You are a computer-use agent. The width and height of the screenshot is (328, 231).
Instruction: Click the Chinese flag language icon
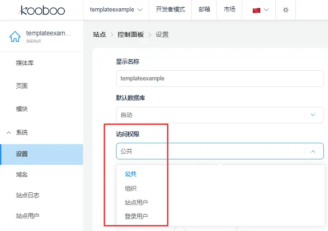coord(256,10)
